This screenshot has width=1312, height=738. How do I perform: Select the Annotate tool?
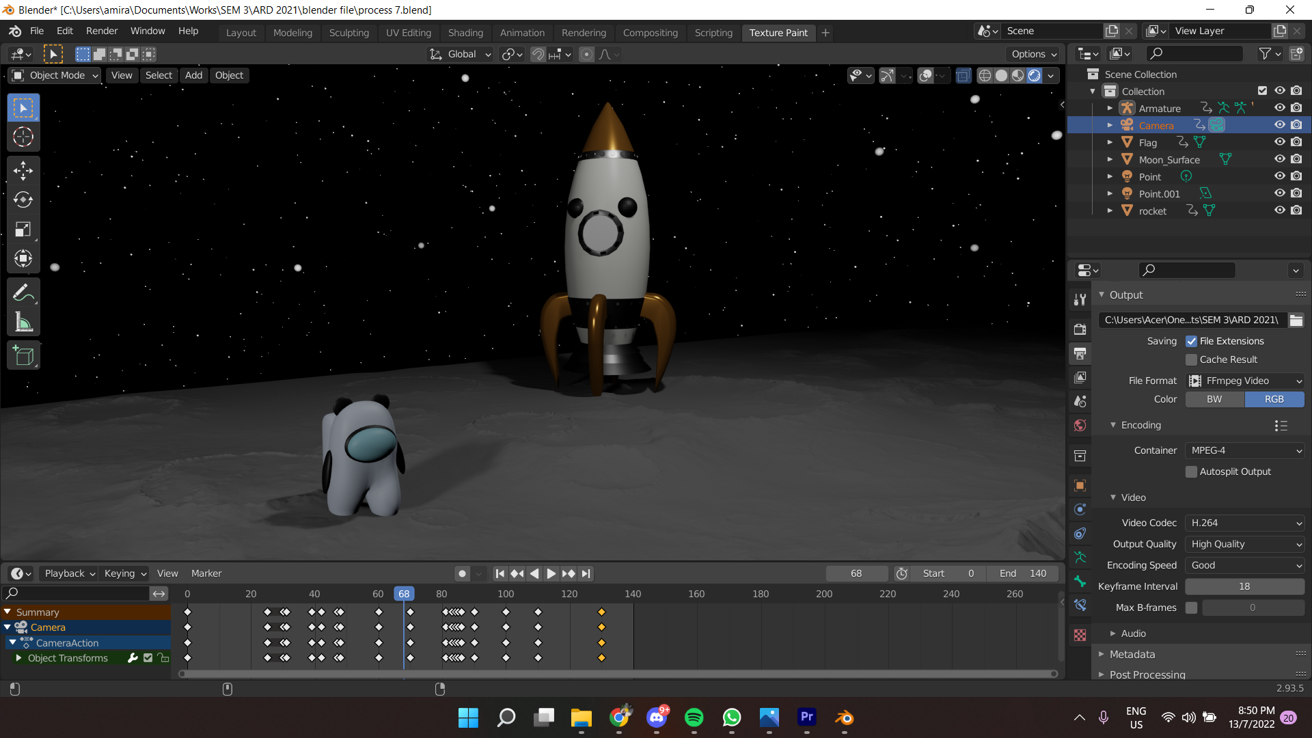(x=23, y=292)
